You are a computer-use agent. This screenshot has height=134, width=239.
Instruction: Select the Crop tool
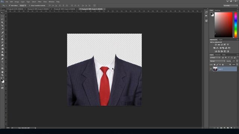pyautogui.click(x=2, y=26)
